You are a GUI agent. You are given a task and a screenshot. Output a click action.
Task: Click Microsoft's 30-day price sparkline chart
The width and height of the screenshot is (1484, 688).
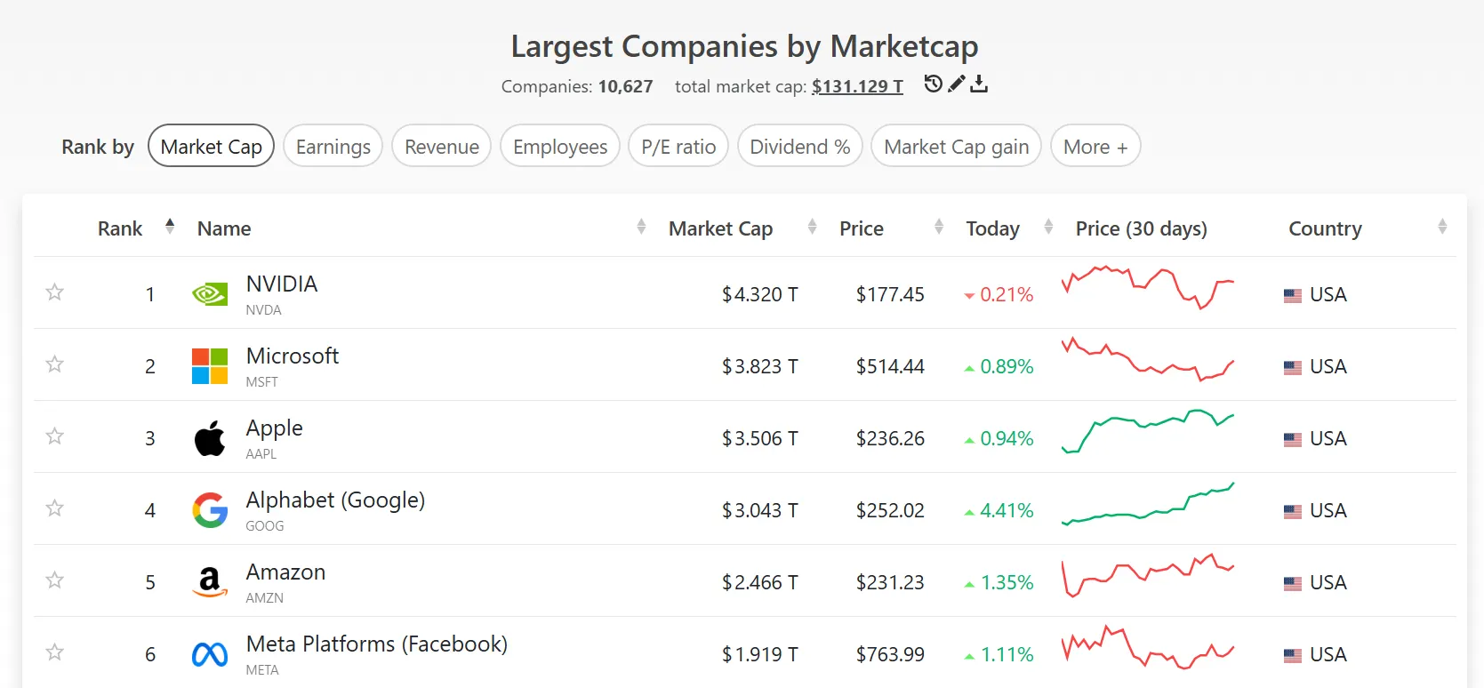tap(1148, 360)
